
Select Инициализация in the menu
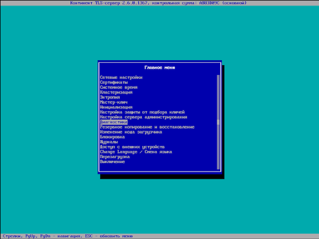pyautogui.click(x=116, y=107)
